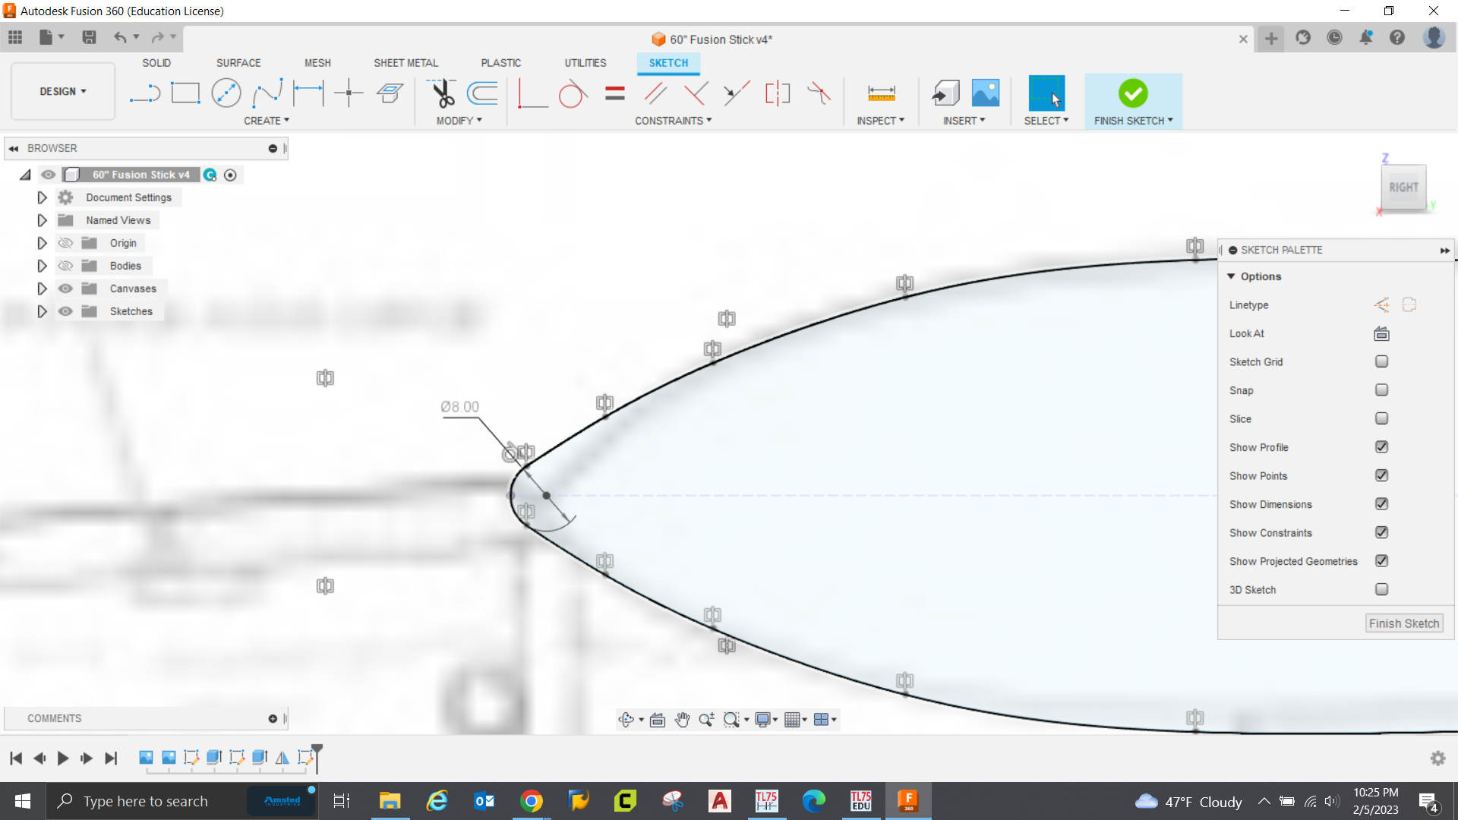Open Google Chrome from the taskbar
Viewport: 1458px width, 820px height.
coord(532,800)
